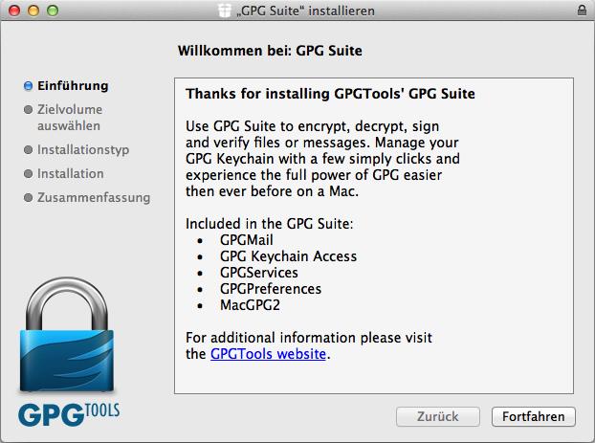Click the Fortfahren button

(533, 417)
